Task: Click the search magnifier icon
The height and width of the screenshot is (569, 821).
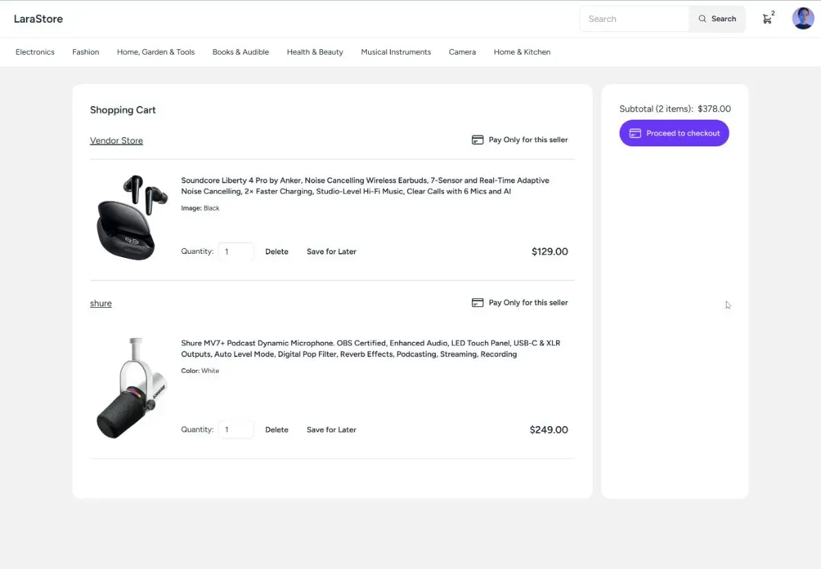Action: click(x=701, y=18)
